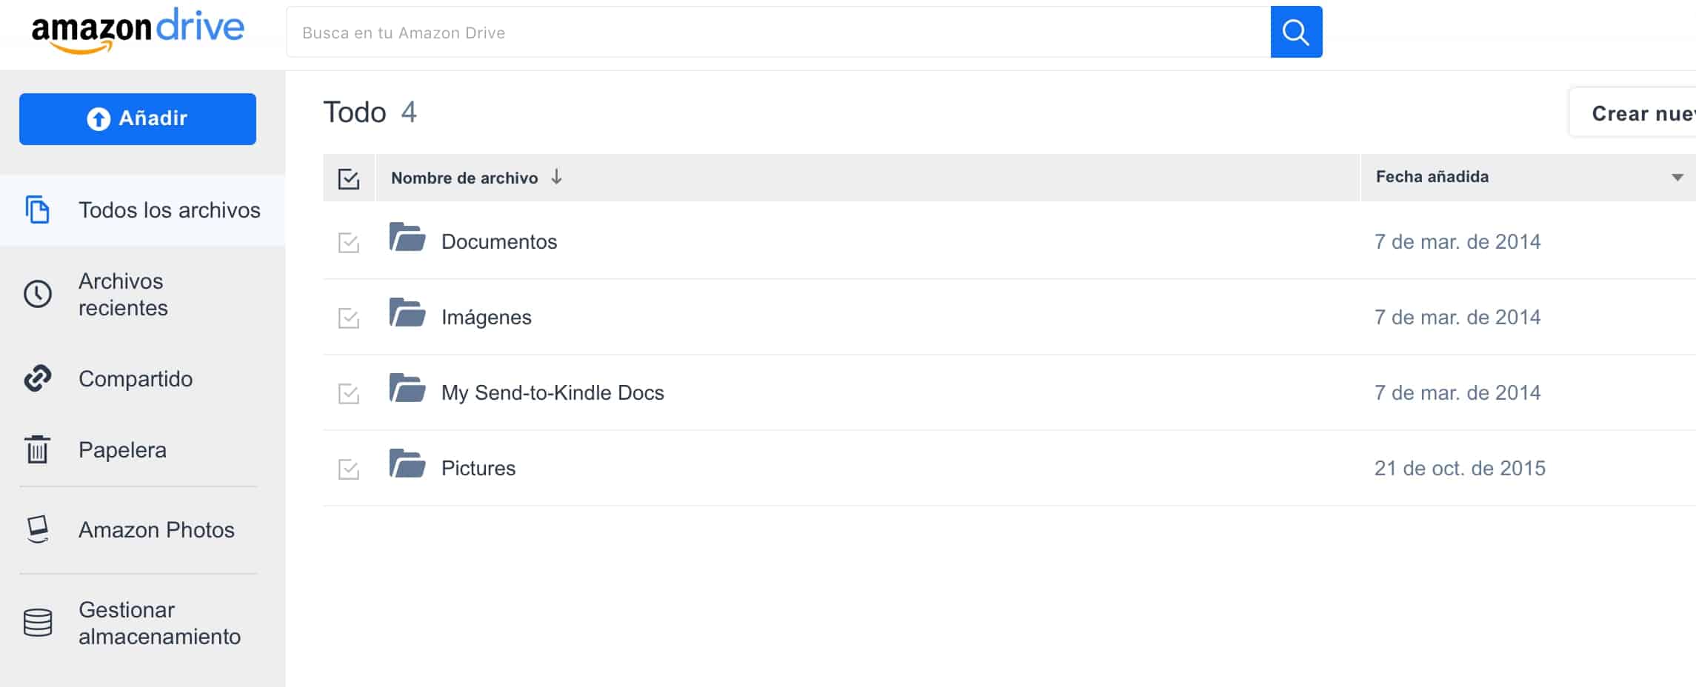Open Todos los archivos in sidebar

pyautogui.click(x=169, y=210)
